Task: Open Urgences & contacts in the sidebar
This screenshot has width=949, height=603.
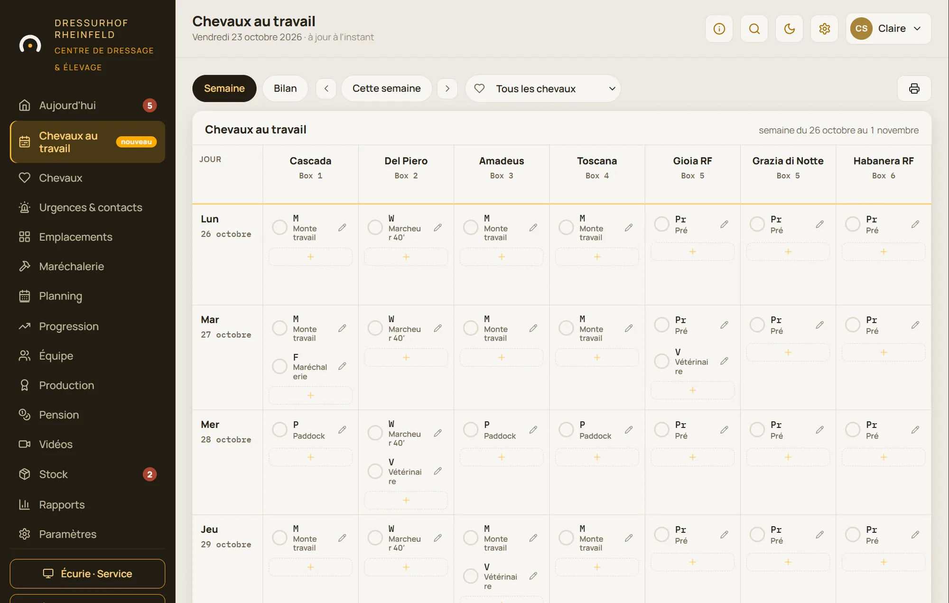Action: [88, 208]
